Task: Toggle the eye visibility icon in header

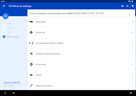Action: click(127, 6)
